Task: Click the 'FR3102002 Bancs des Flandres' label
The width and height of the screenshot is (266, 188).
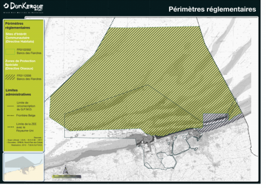Action: [x=29, y=52]
